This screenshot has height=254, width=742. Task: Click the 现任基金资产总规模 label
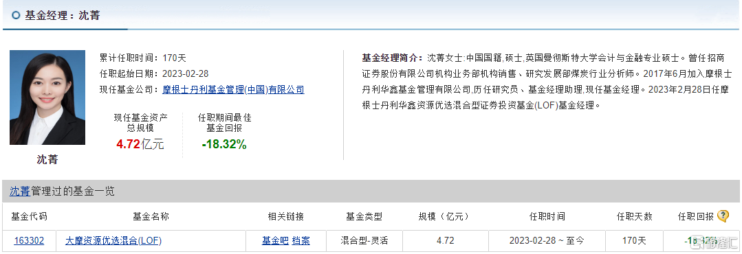(140, 123)
